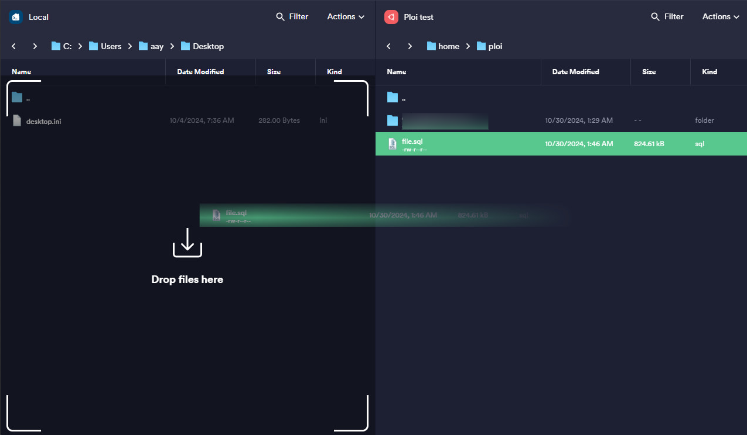Go forward in Ploi test panel navigation
This screenshot has height=435, width=747.
410,46
